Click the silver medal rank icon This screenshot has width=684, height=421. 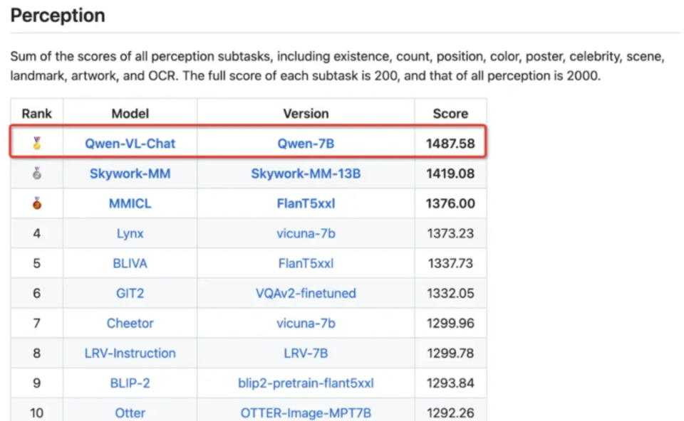click(37, 173)
